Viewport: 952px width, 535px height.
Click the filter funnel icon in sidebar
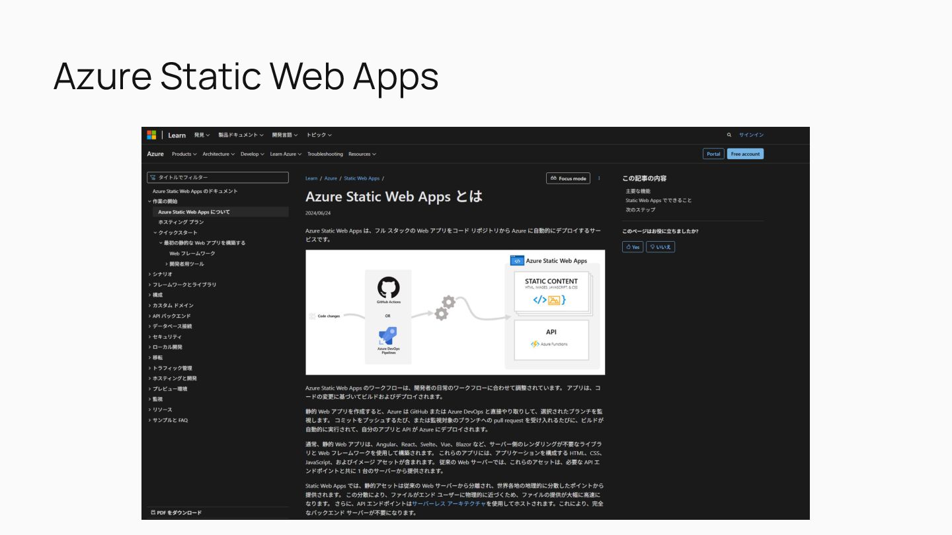click(x=153, y=178)
